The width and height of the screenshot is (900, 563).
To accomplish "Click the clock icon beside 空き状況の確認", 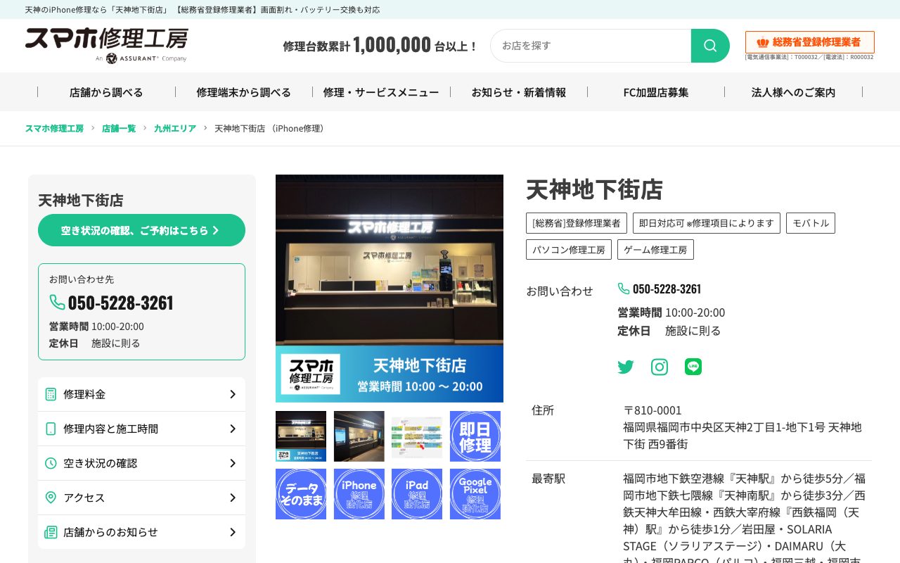I will (x=51, y=463).
